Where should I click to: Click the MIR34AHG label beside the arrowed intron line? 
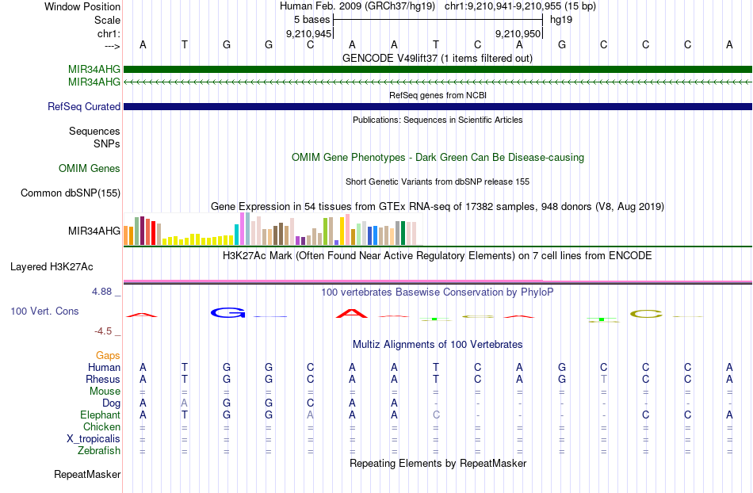click(x=94, y=82)
